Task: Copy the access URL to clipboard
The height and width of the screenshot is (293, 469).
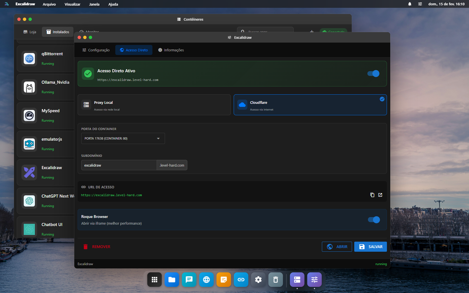Action: click(372, 195)
